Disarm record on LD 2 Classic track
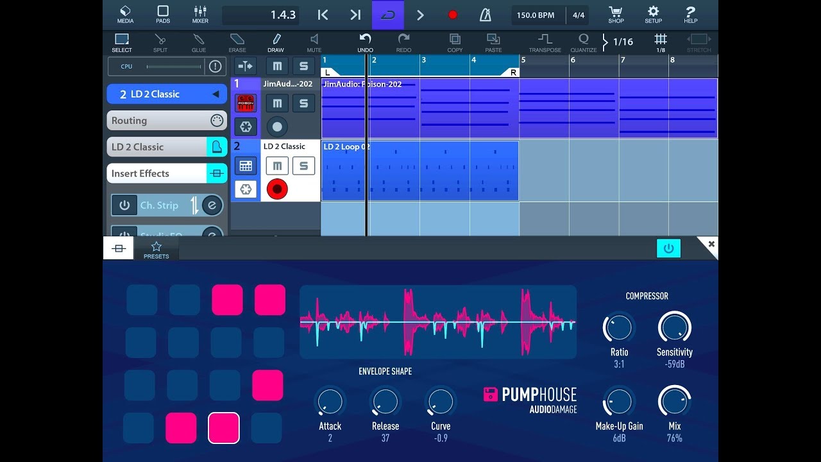 click(277, 189)
